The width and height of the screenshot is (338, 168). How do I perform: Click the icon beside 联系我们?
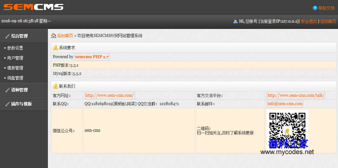pyautogui.click(x=56, y=86)
